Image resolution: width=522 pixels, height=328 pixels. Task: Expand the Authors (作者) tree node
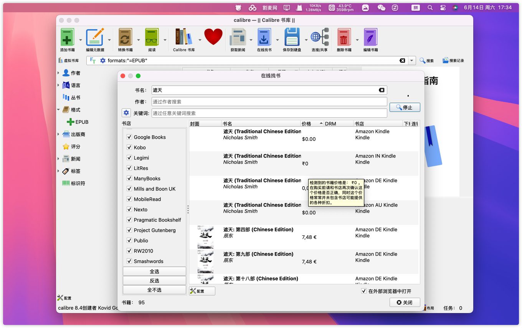coord(59,73)
